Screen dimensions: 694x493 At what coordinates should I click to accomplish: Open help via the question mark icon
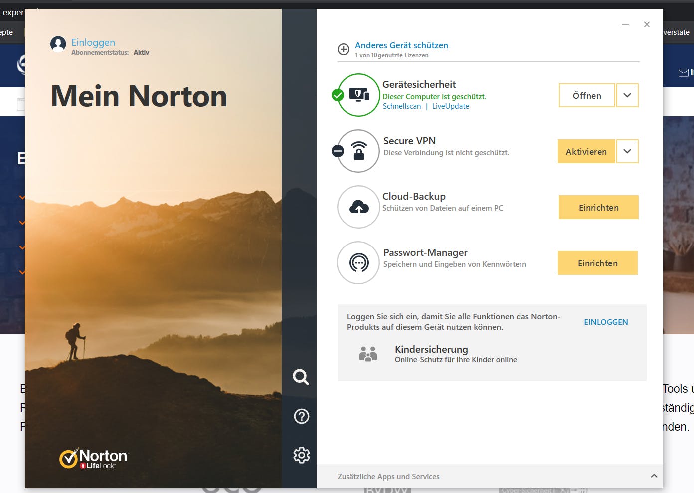tap(301, 416)
